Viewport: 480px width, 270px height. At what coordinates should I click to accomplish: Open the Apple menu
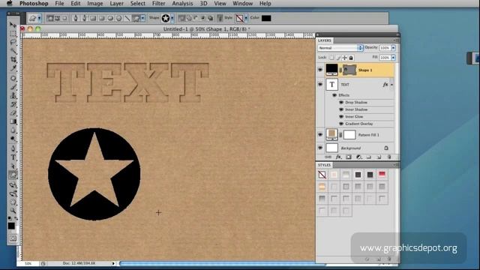(10, 3)
